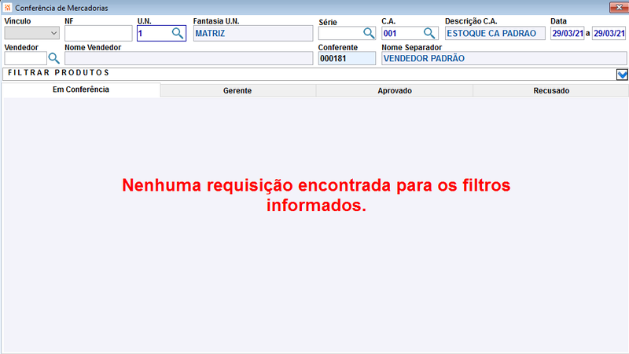Click the Série search magnifier icon
The image size is (629, 354).
pos(369,33)
